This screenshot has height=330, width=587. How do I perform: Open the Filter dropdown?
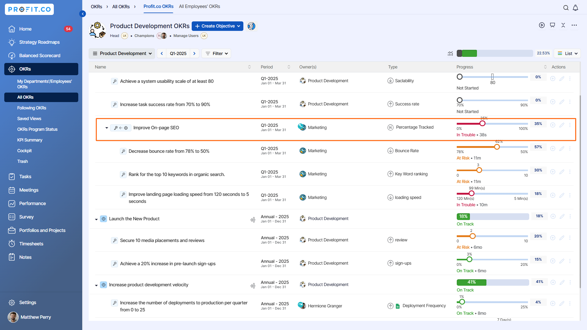[x=216, y=53]
